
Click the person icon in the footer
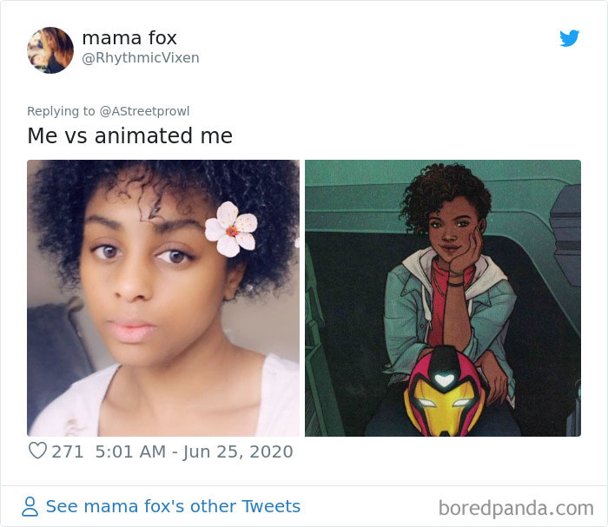(x=30, y=506)
